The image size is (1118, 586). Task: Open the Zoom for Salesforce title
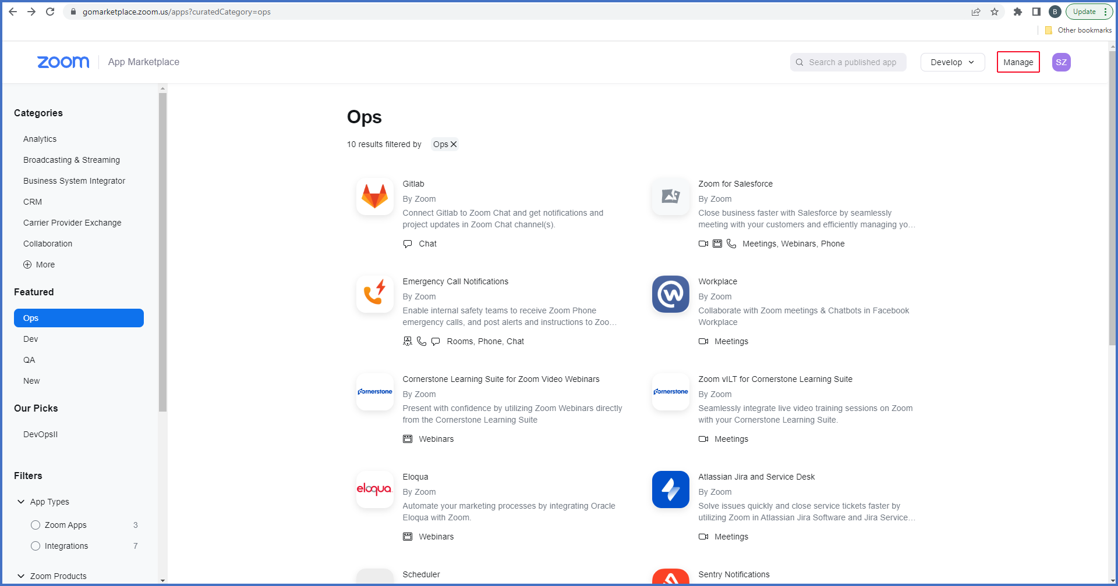pos(735,184)
